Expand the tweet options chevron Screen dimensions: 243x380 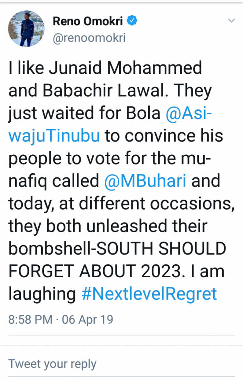[x=231, y=21]
